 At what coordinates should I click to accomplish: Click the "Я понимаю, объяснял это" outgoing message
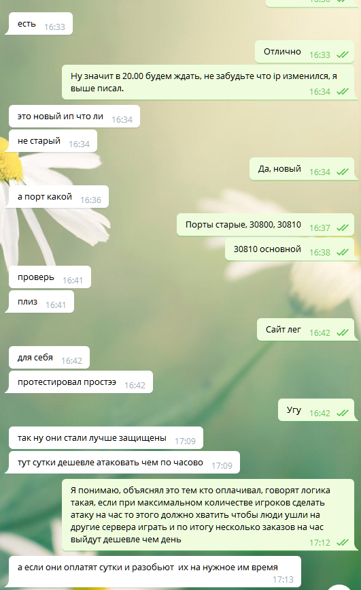point(208,515)
